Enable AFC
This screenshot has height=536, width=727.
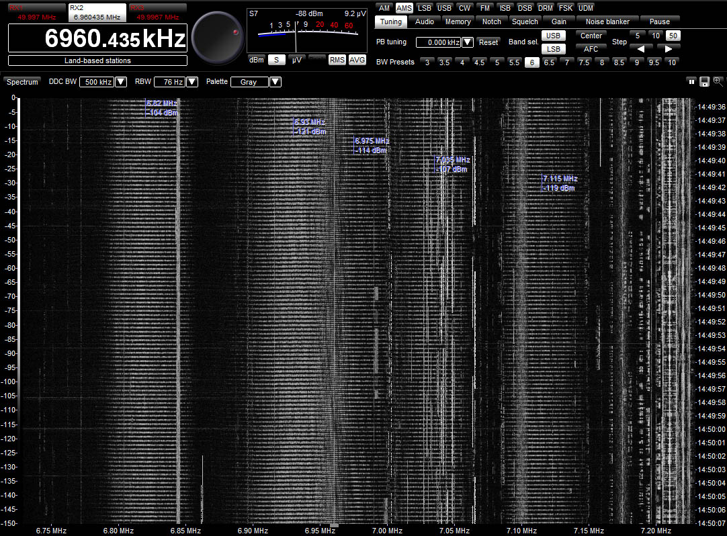591,48
